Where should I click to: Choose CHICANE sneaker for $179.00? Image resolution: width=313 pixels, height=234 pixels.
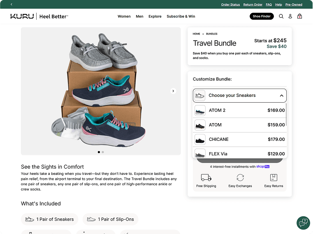click(x=240, y=140)
